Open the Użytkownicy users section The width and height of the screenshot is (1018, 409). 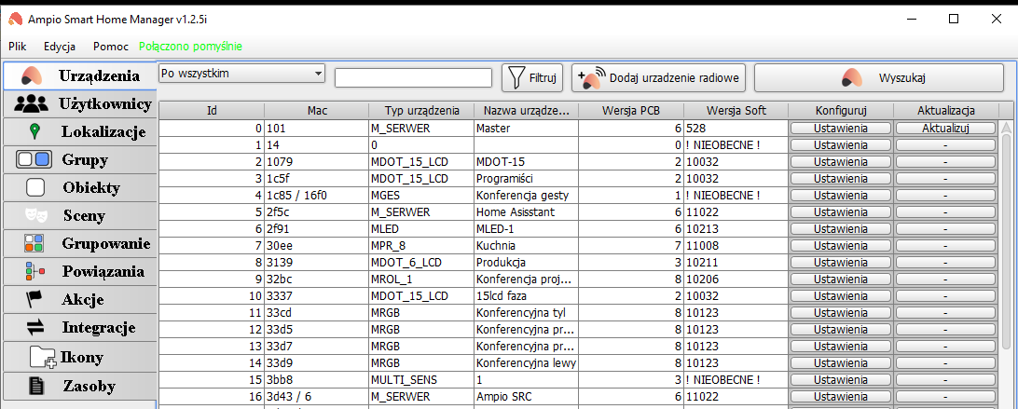pyautogui.click(x=80, y=103)
